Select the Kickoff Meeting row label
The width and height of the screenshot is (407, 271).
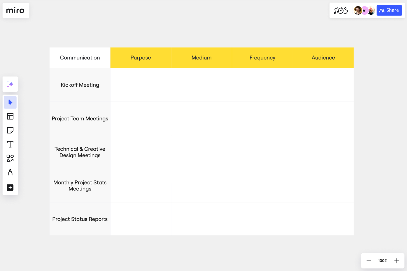[80, 85]
